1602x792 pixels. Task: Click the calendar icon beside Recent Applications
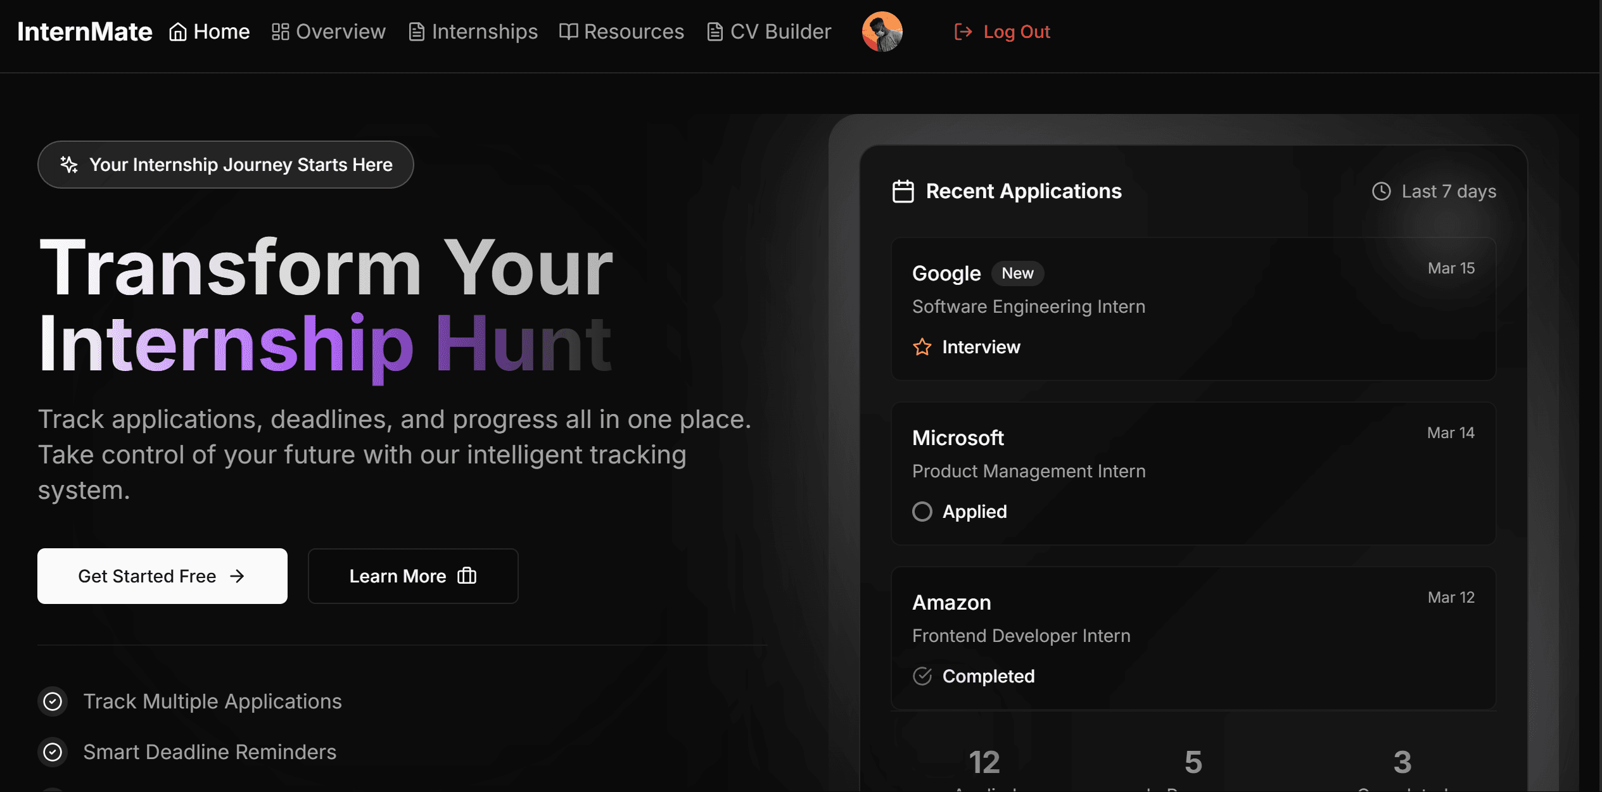[903, 191]
